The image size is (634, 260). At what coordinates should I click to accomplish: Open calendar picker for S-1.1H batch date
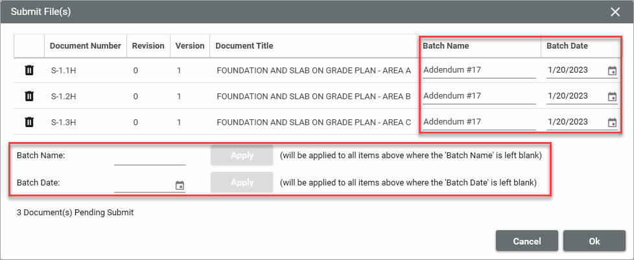(612, 71)
